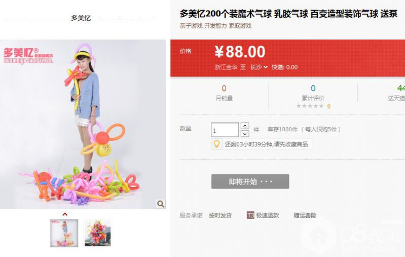Click the T3 fast refund badge

[250, 215]
